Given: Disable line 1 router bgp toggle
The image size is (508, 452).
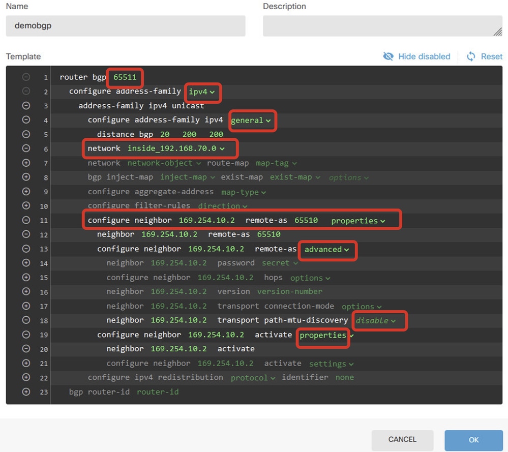Looking at the screenshot, I should (26, 77).
